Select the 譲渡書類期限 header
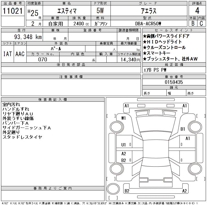 pyautogui.click(x=129, y=30)
